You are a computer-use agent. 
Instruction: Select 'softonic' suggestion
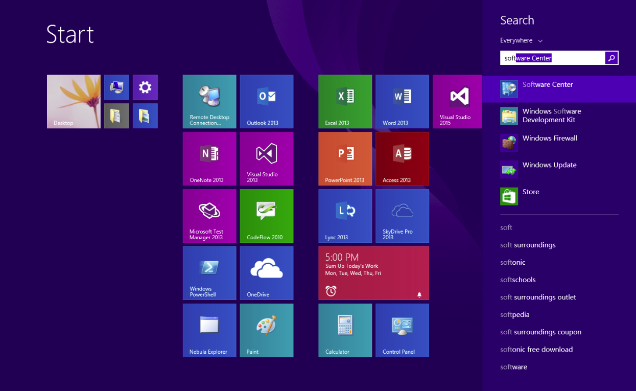(513, 262)
